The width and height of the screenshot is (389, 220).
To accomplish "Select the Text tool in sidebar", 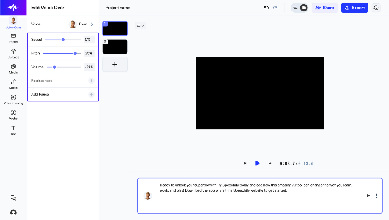I will 13,130.
